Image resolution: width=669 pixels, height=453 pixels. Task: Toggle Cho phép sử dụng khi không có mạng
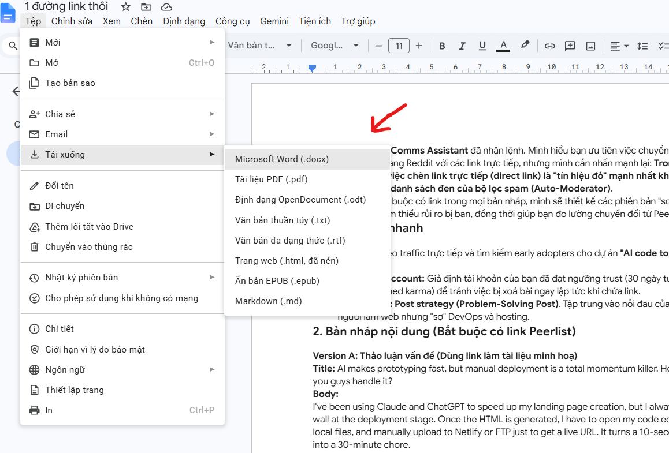(x=122, y=298)
